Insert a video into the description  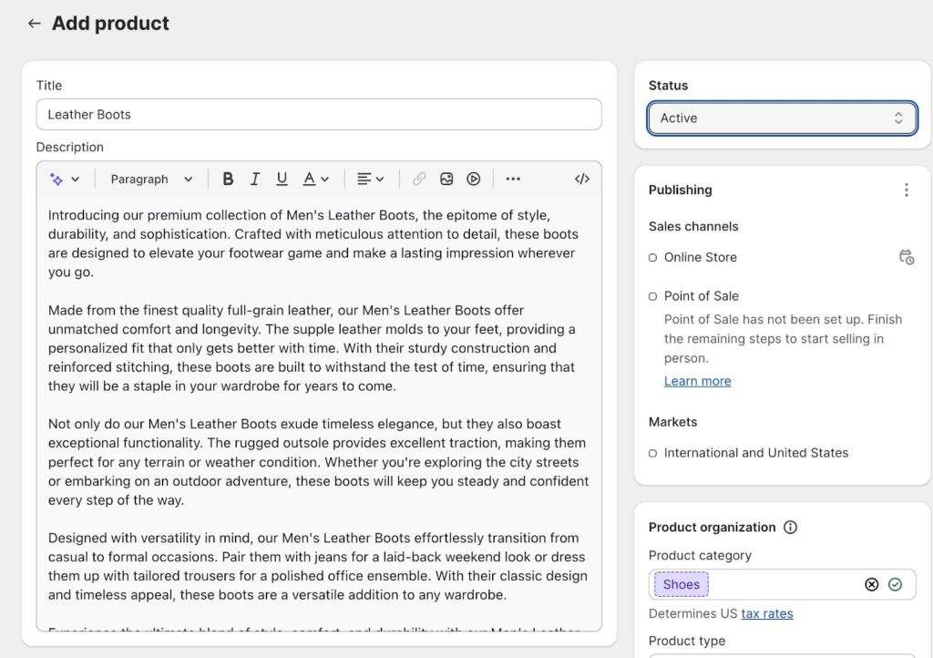474,180
